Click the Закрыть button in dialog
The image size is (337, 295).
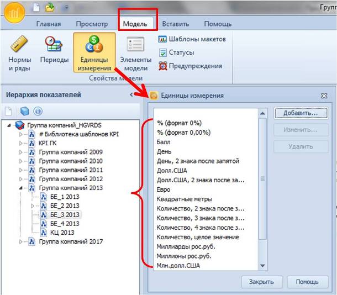(x=261, y=281)
